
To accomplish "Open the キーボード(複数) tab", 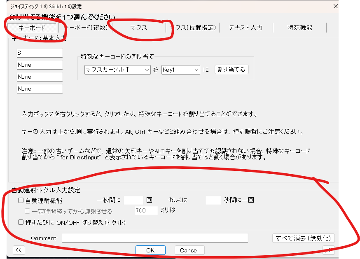I will [85, 28].
